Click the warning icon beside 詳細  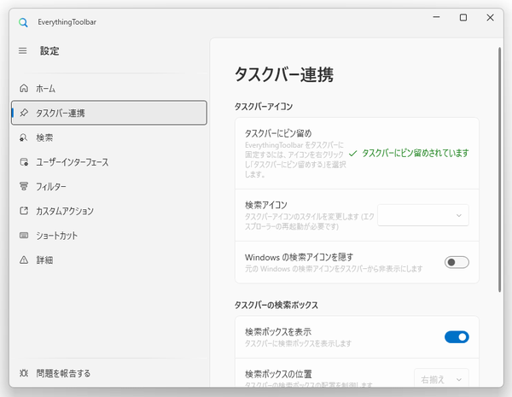click(24, 260)
